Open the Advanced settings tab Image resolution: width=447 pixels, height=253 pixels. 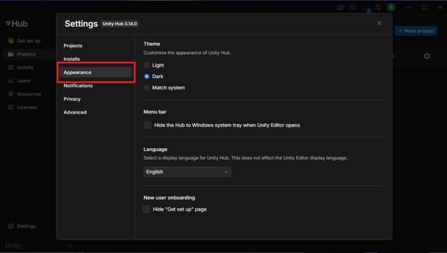coord(96,112)
